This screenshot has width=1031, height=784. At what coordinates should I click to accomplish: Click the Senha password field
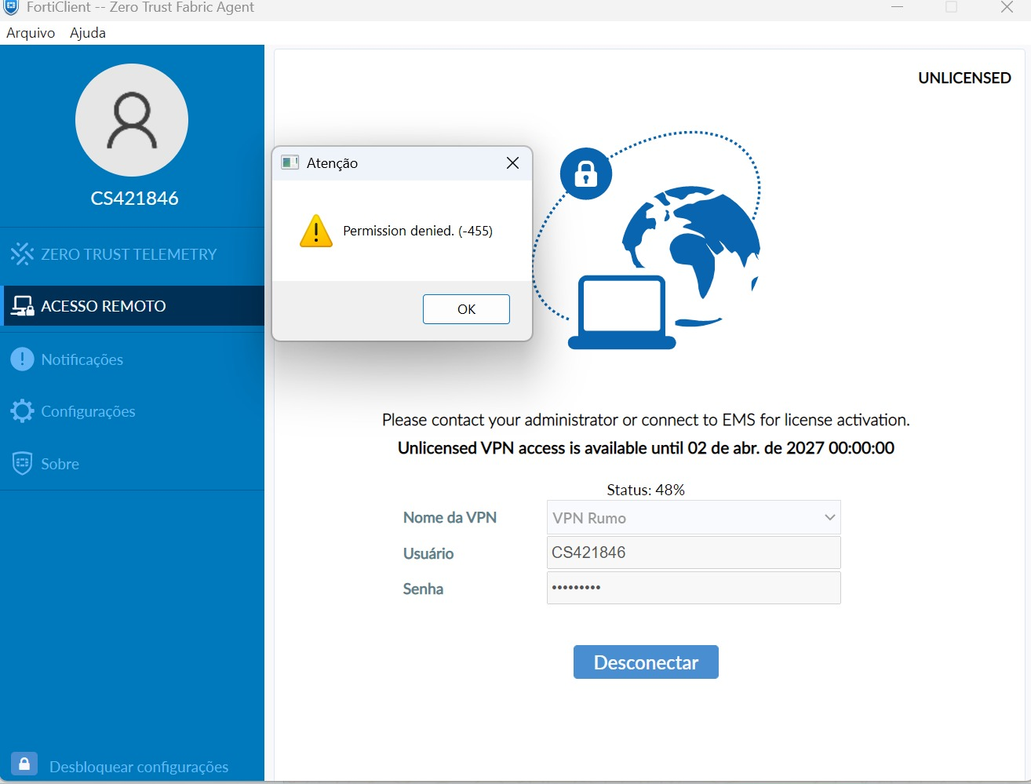pyautogui.click(x=694, y=588)
